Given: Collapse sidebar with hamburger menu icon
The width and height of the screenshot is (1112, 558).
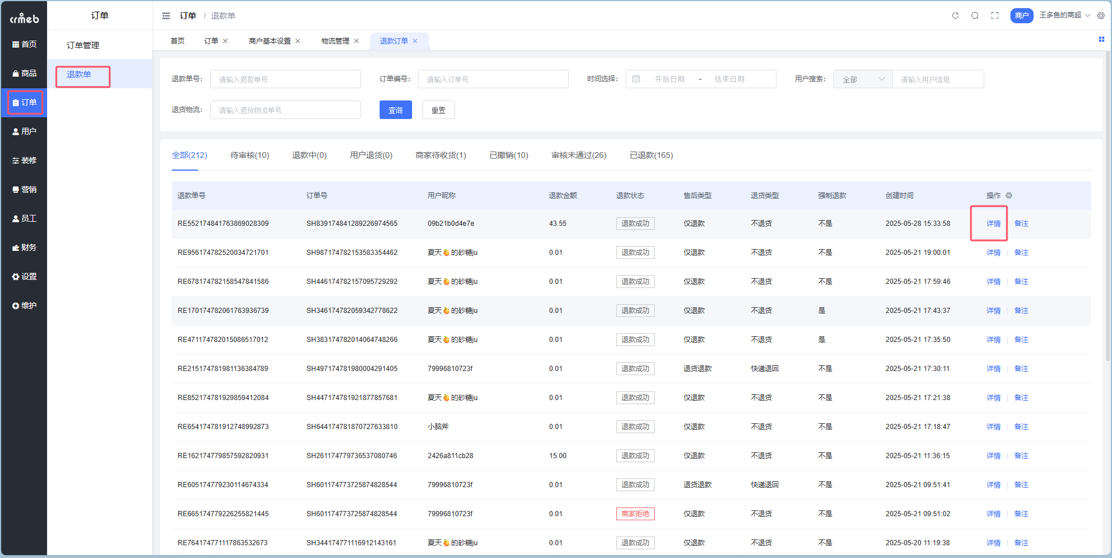Looking at the screenshot, I should (166, 16).
